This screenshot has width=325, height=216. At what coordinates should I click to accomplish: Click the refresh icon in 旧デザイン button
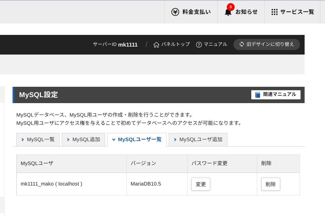pyautogui.click(x=242, y=44)
